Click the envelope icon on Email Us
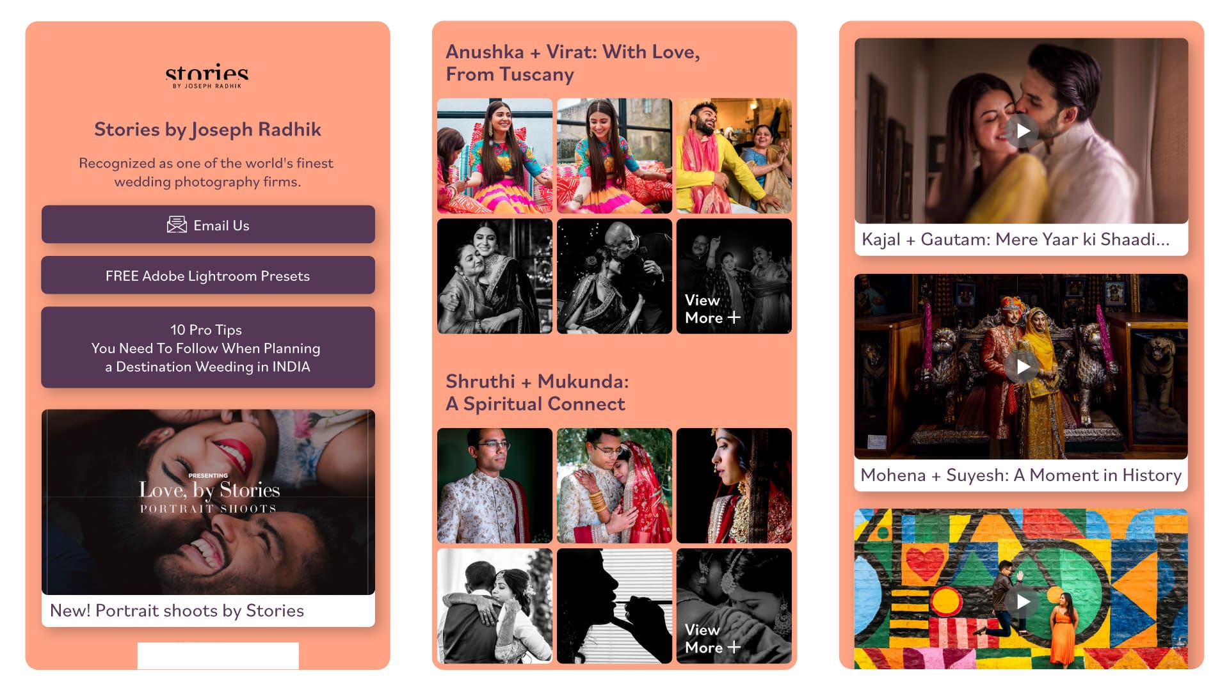The image size is (1229, 691). click(177, 225)
